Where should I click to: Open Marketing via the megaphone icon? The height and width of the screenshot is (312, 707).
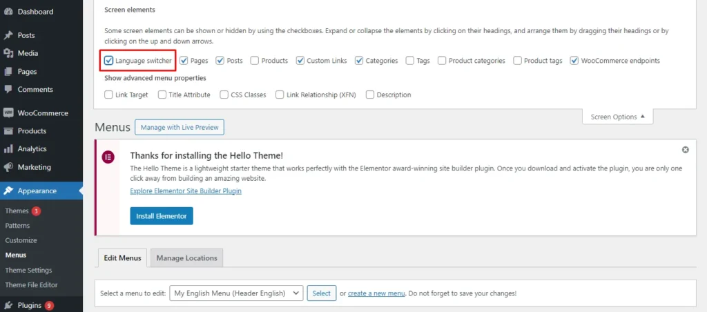click(8, 167)
